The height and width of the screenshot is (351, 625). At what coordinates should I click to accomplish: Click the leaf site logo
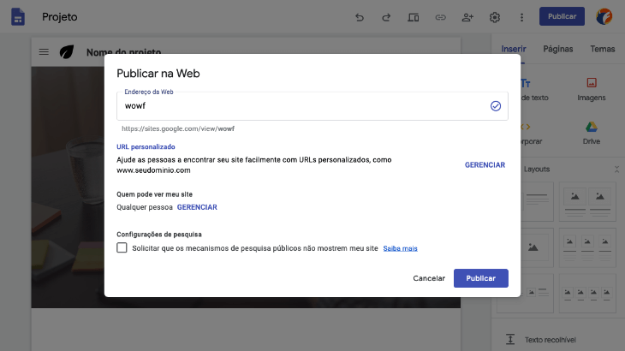(x=67, y=51)
